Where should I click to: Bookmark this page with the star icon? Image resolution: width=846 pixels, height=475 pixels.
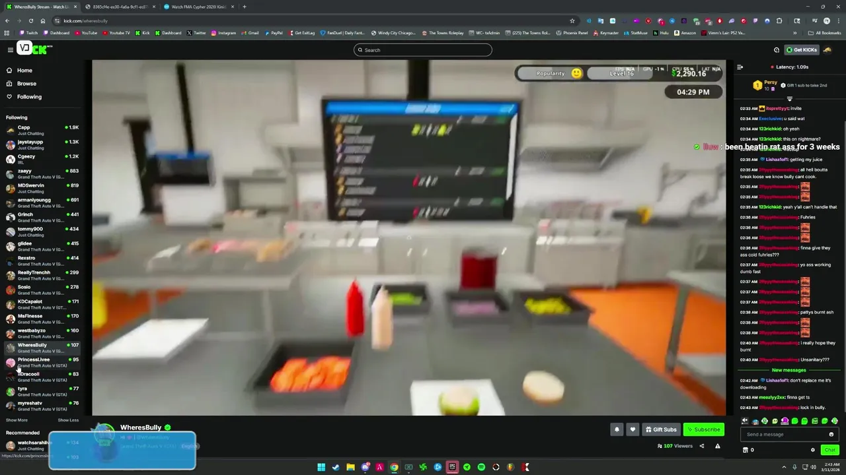tap(572, 20)
